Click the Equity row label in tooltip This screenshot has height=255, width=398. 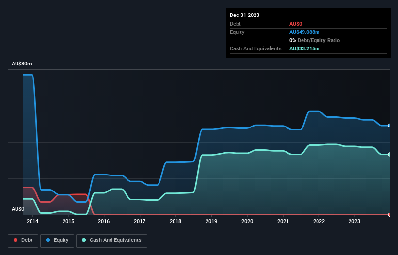(x=237, y=32)
